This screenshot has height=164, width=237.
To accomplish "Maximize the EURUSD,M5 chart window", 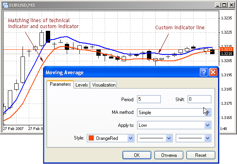I will [224, 5].
